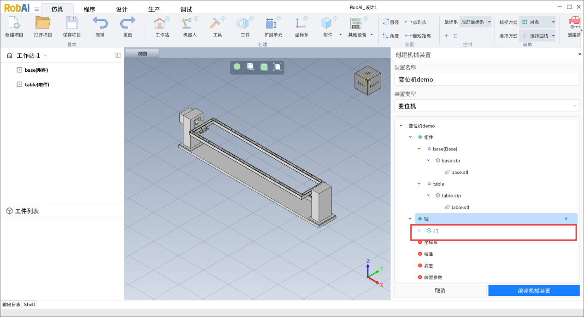Toggle the square marker on base(附件)

tap(19, 70)
